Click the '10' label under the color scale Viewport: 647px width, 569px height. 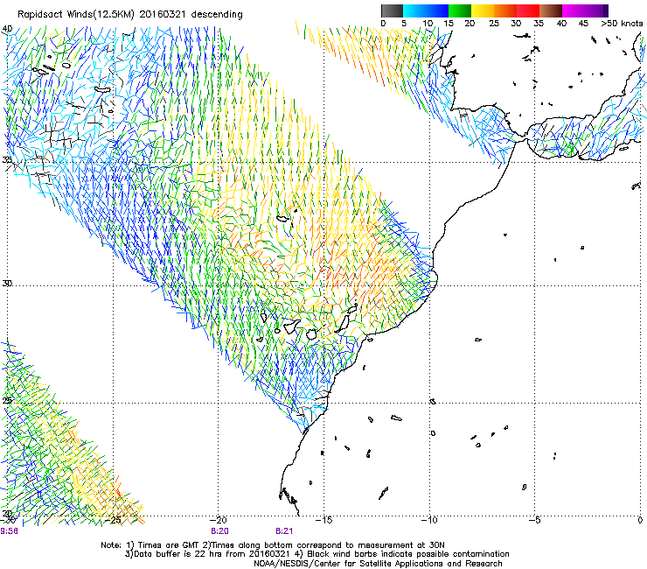(428, 23)
